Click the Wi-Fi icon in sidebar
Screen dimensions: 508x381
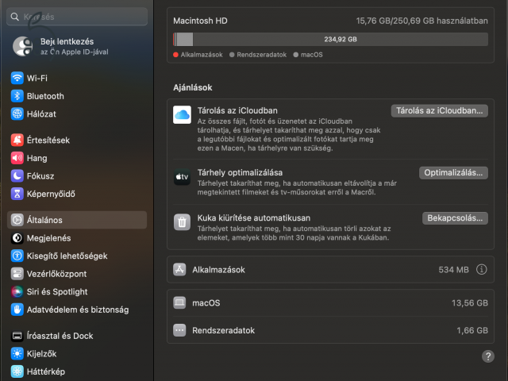(17, 78)
